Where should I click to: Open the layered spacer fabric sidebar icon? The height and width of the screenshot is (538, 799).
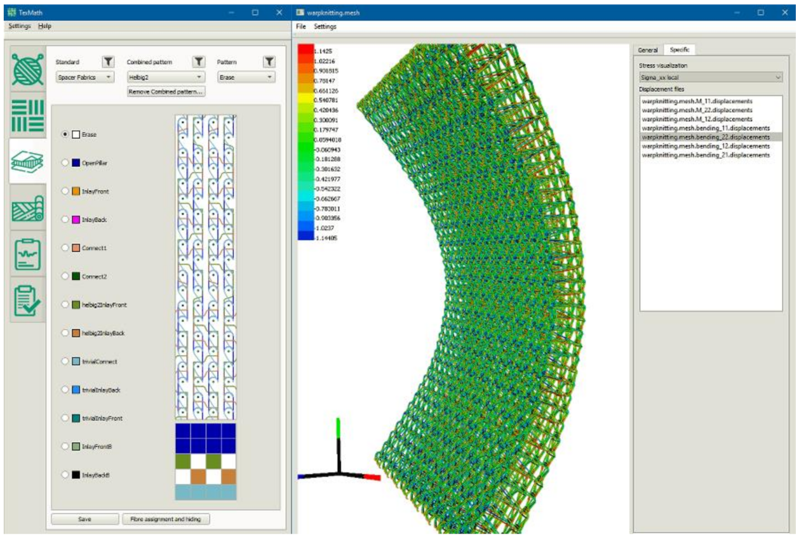click(x=28, y=161)
